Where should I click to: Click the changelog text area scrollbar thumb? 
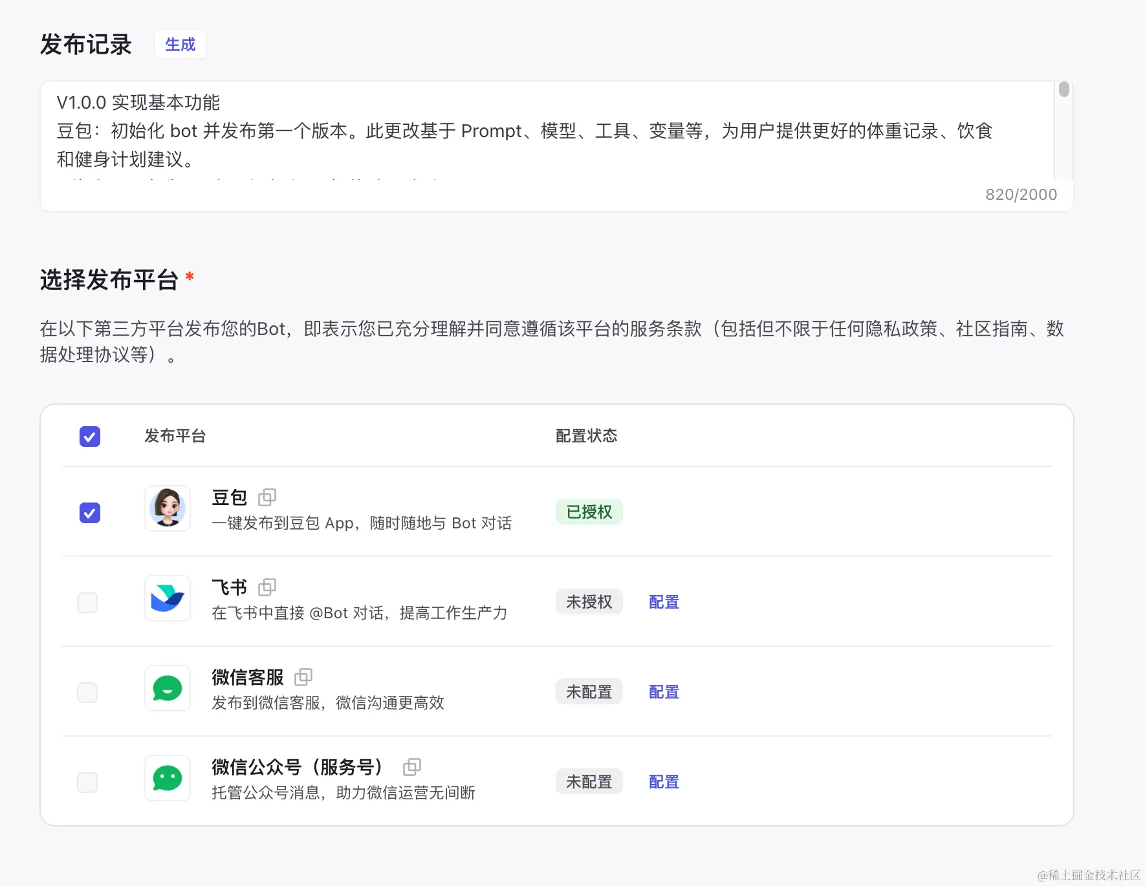coord(1064,89)
